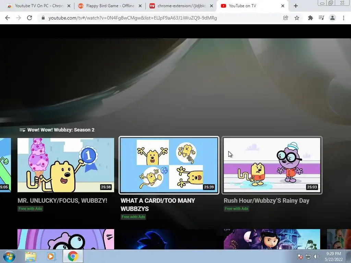
Task: Close the Youtube TV On PC tab
Action: pyautogui.click(x=69, y=6)
